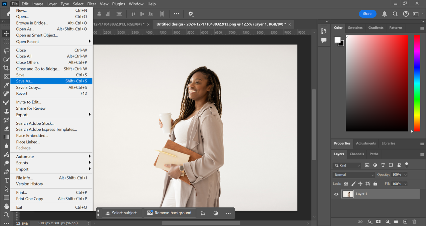
Task: Open options bar three-dots overflow
Action: click(176, 14)
